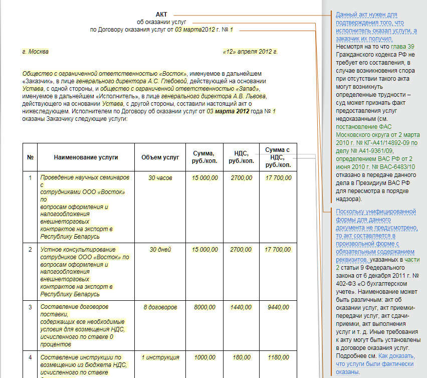
Task: Select the '1 инструкция' volume cell
Action: tap(160, 357)
